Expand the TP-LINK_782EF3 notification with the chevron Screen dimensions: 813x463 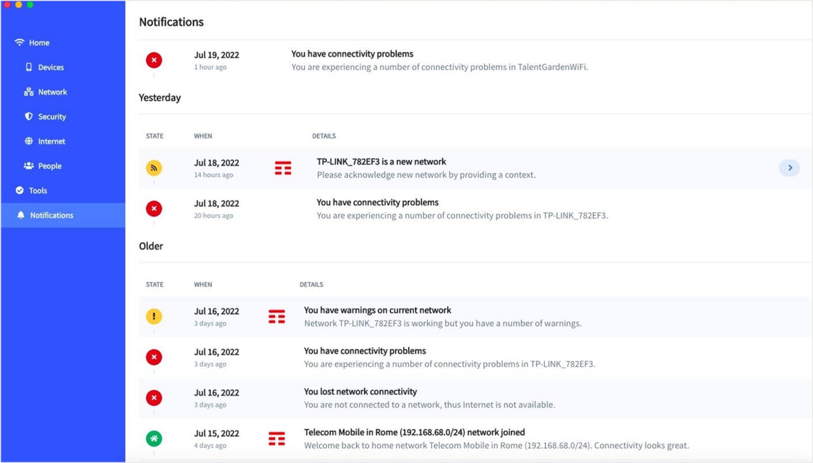(x=789, y=168)
